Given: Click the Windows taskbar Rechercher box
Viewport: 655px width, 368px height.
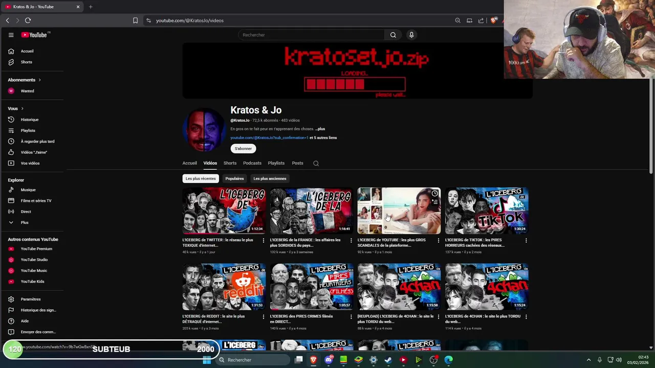Looking at the screenshot, I should tap(253, 360).
